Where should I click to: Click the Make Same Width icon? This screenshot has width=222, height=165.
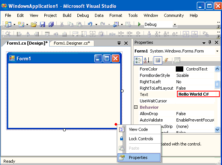(x=75, y=34)
